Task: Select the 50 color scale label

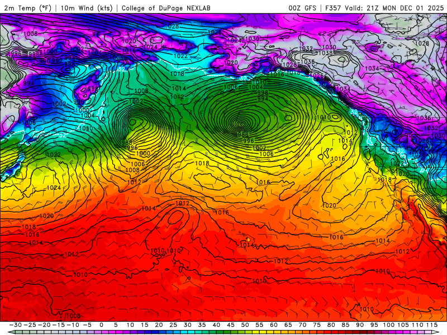Action: (245, 325)
